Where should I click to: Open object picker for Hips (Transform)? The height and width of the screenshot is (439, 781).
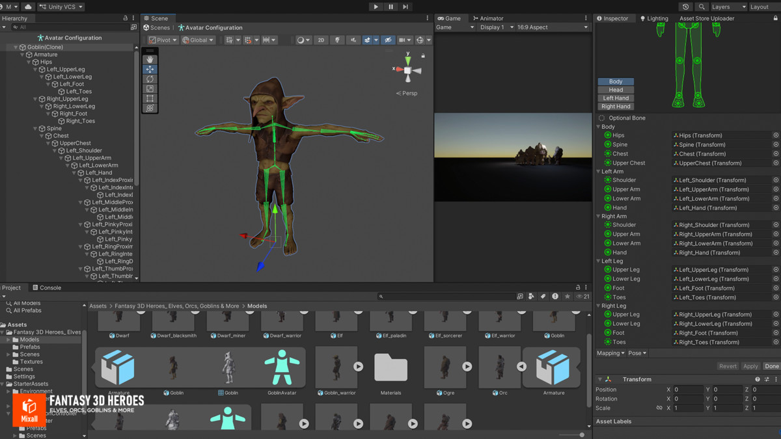click(776, 135)
